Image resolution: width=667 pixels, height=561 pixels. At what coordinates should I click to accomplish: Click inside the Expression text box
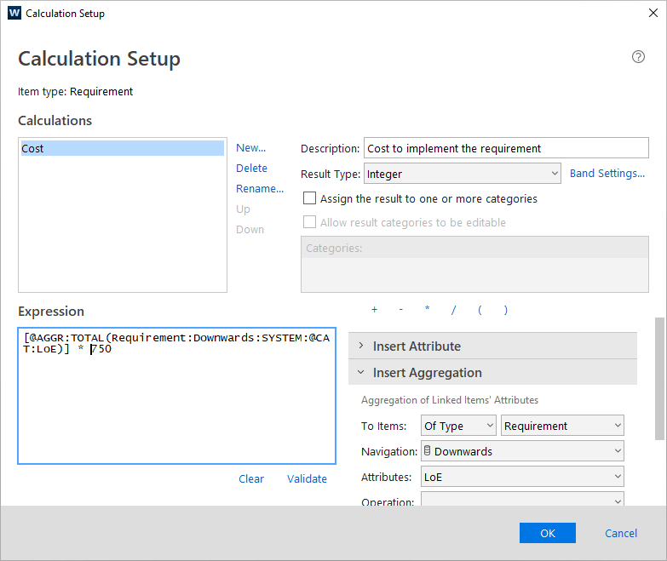(x=176, y=396)
